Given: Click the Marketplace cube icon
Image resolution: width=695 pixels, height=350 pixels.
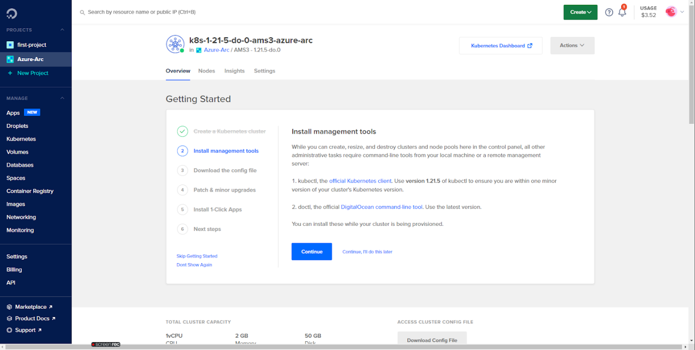Looking at the screenshot, I should coord(9,307).
